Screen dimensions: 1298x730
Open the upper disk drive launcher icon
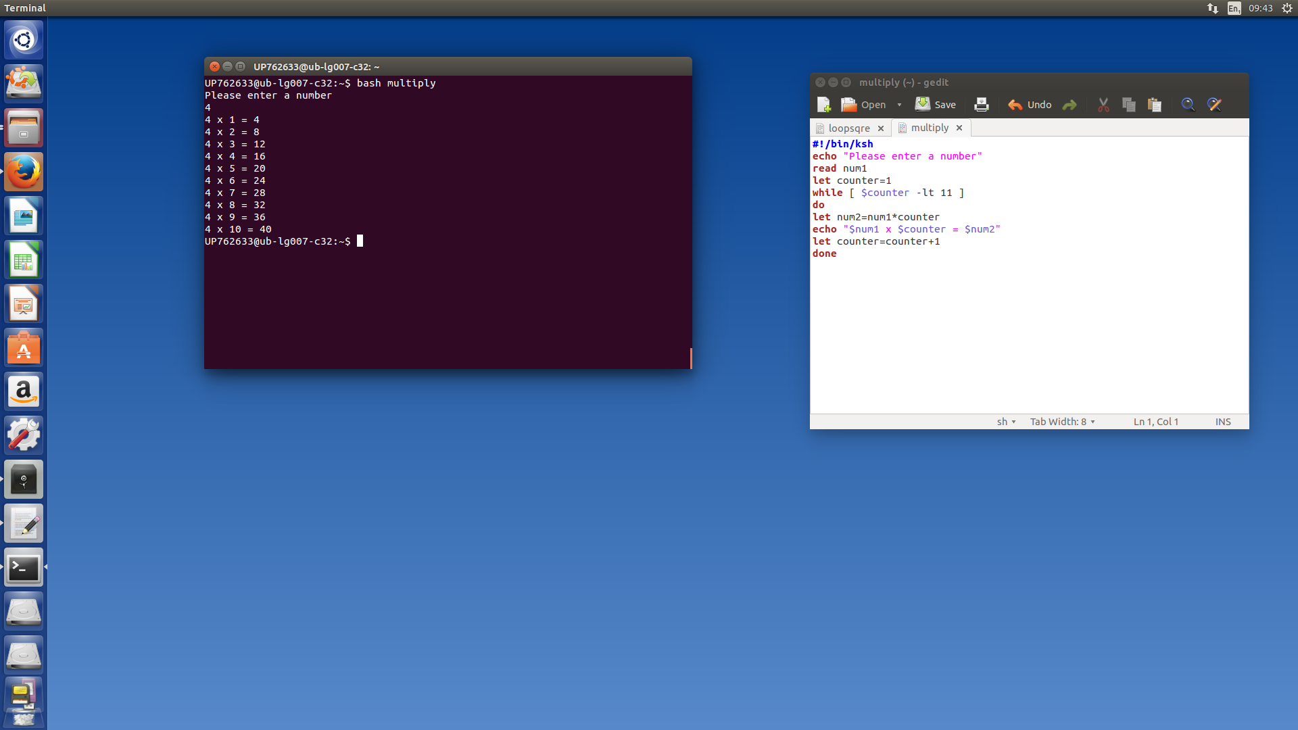click(x=24, y=611)
